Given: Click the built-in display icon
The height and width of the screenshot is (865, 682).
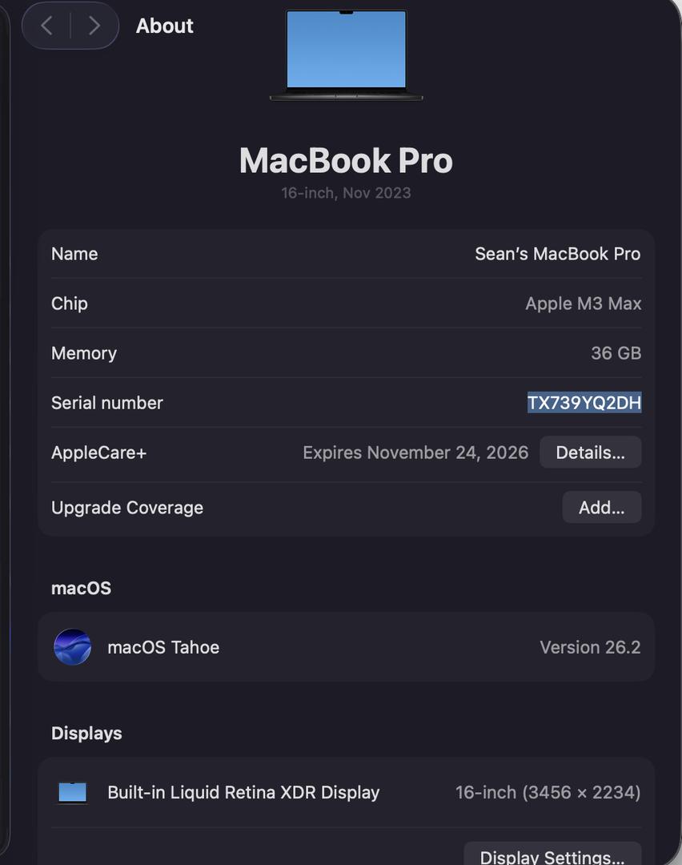Looking at the screenshot, I should click(72, 792).
